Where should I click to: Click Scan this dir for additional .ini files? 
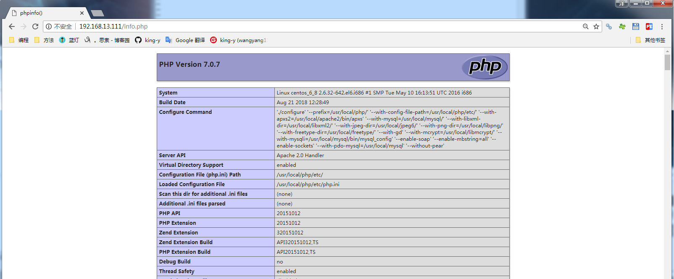tap(203, 194)
